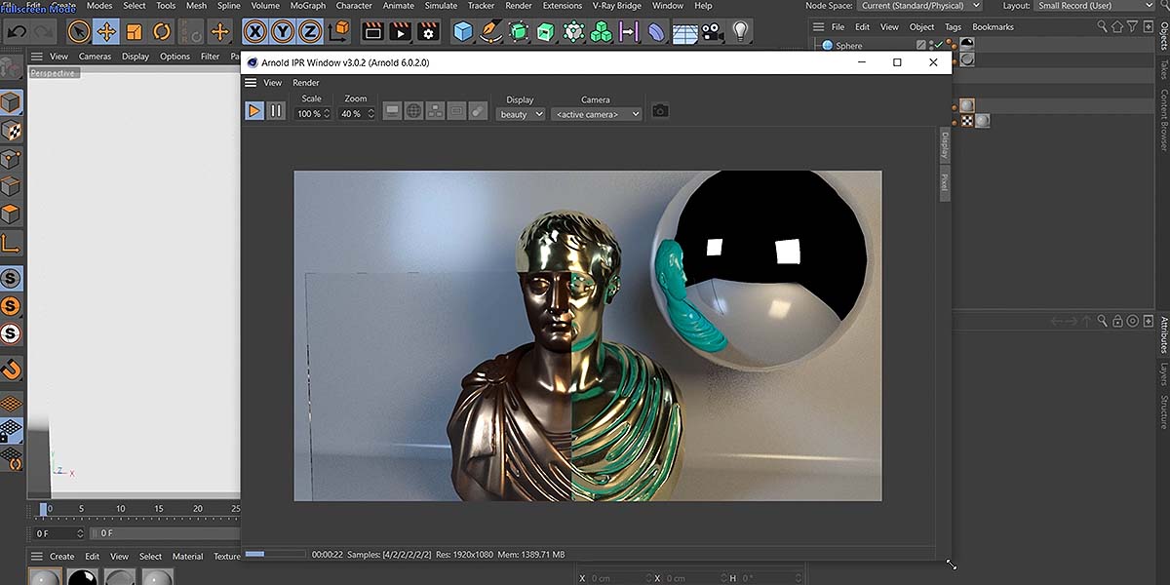Open viewport Cameras menu
Image resolution: width=1170 pixels, height=585 pixels.
click(x=95, y=57)
